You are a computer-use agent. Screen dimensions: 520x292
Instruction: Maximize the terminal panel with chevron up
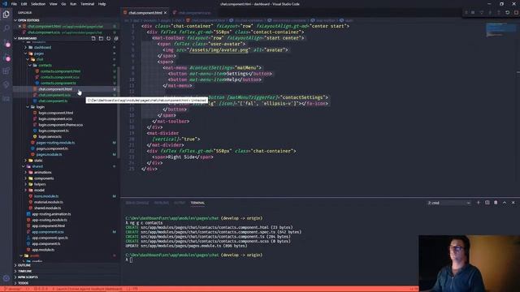(505, 203)
